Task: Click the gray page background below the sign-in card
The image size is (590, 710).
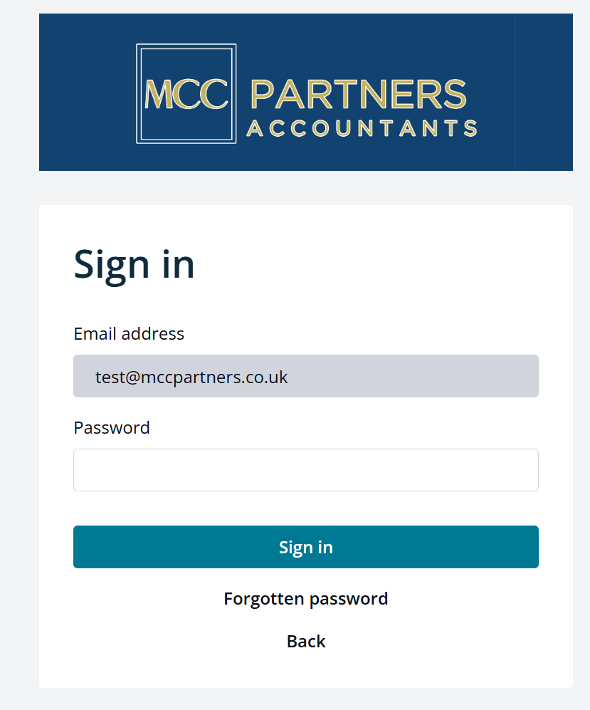Action: click(306, 699)
